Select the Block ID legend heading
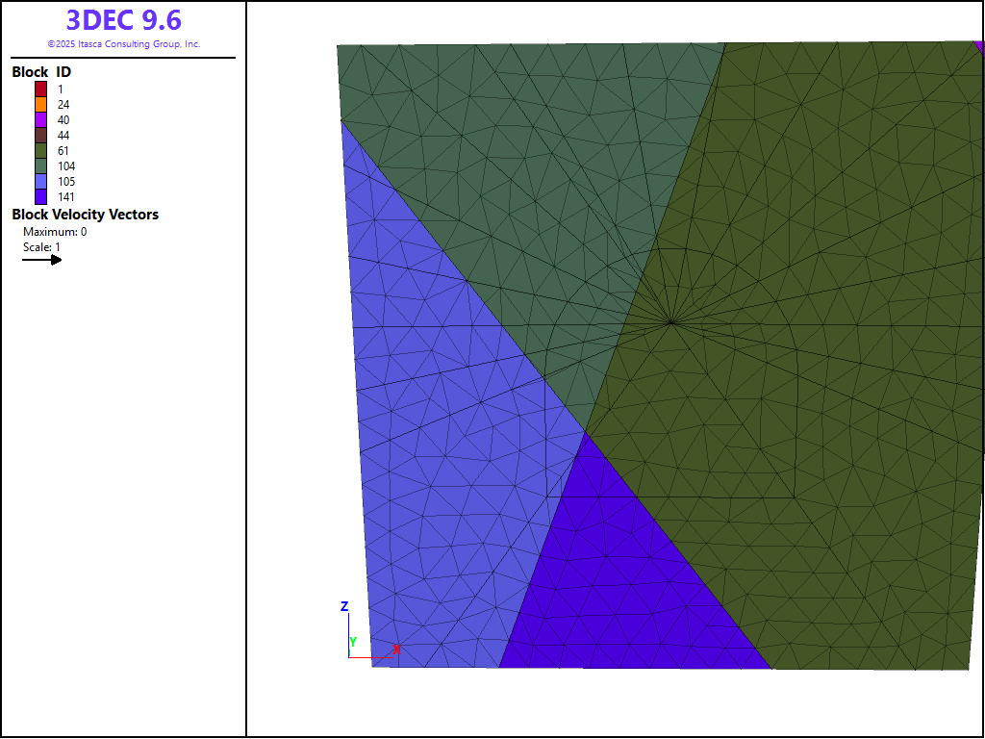 click(x=41, y=72)
